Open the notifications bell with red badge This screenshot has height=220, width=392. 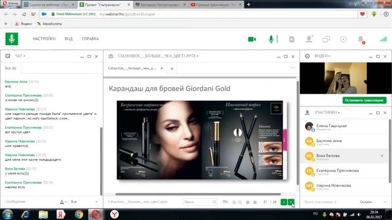(361, 39)
